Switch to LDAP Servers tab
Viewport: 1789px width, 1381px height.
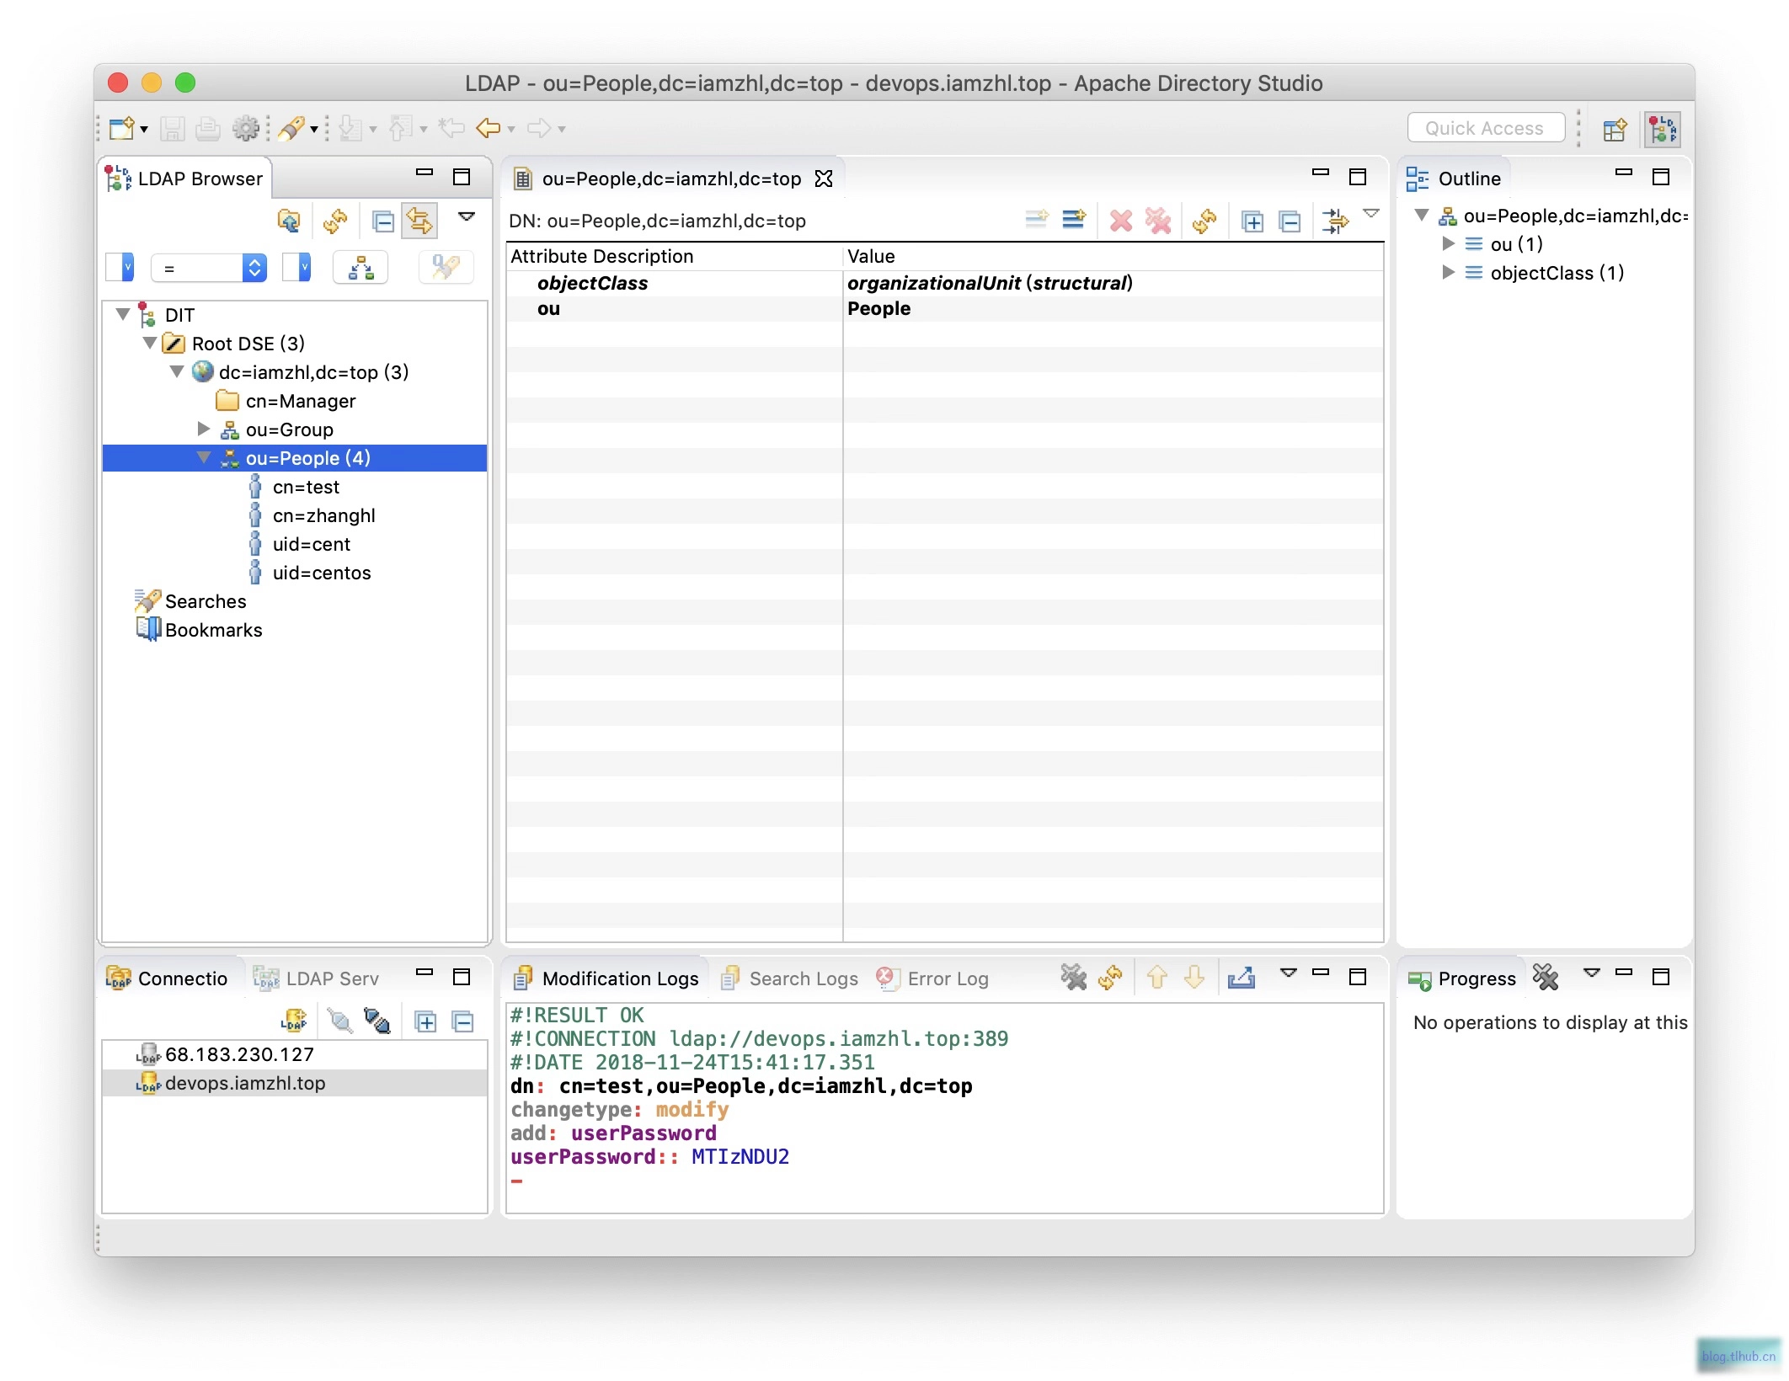click(317, 978)
